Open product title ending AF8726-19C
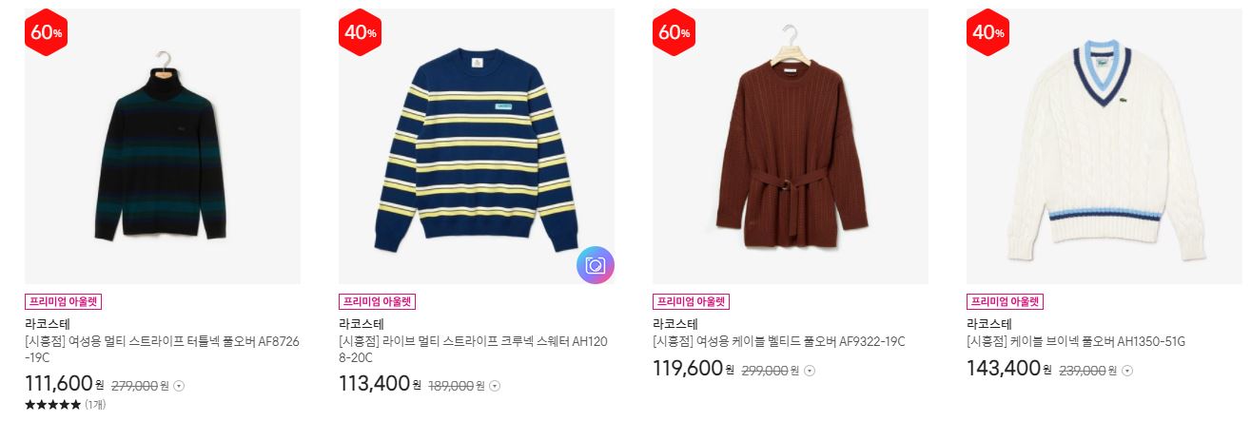The height and width of the screenshot is (421, 1251). click(160, 350)
